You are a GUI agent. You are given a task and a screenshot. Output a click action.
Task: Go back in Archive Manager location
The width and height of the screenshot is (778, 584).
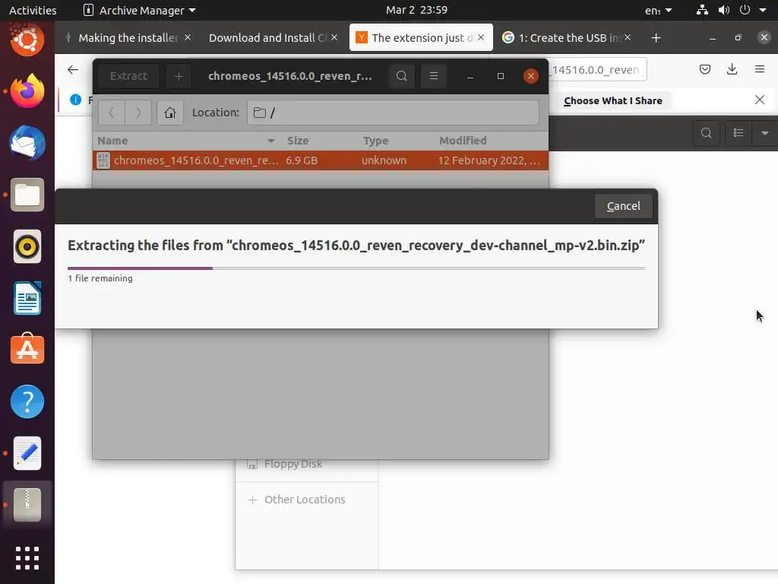(x=112, y=113)
